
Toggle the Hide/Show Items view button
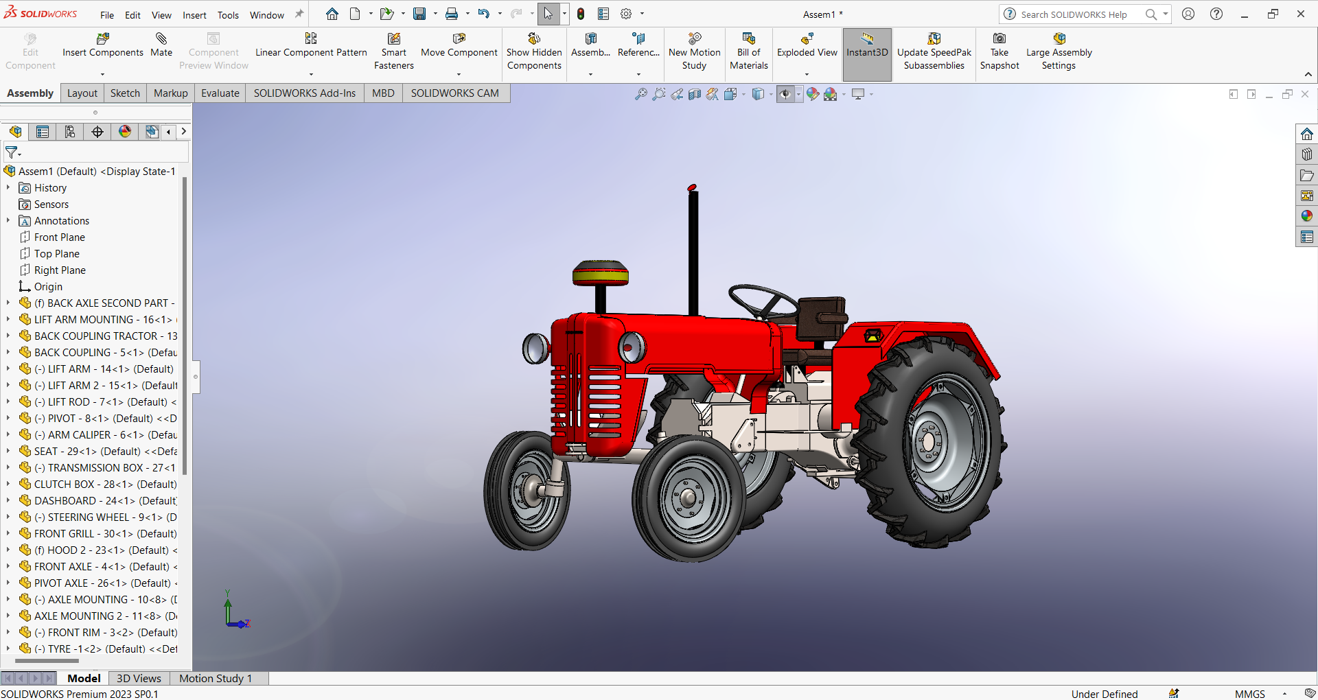point(785,94)
